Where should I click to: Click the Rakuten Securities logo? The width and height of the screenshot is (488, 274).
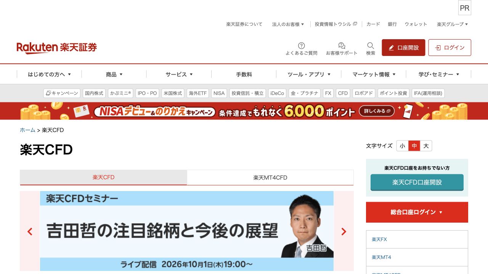pos(56,48)
